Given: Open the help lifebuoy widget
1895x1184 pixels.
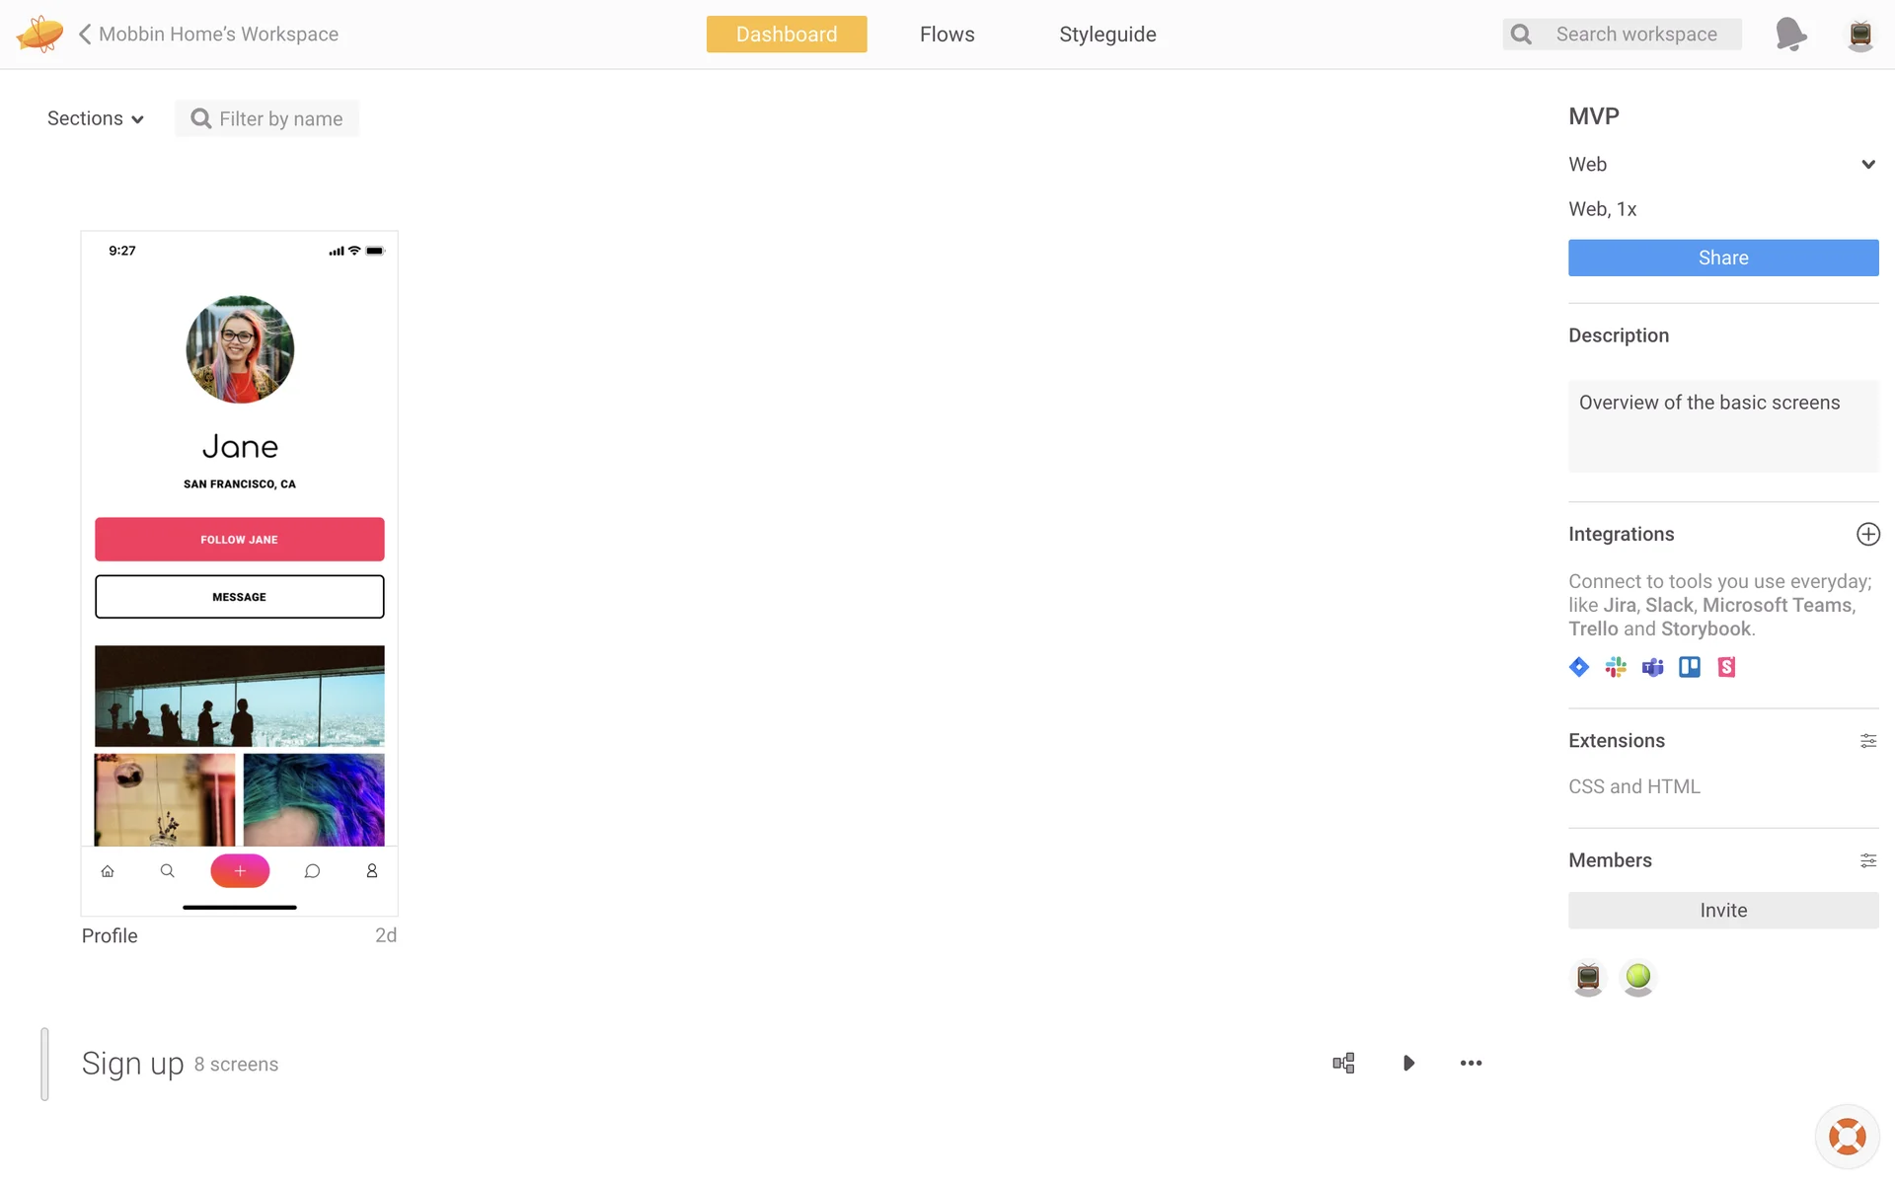Looking at the screenshot, I should pyautogui.click(x=1846, y=1137).
